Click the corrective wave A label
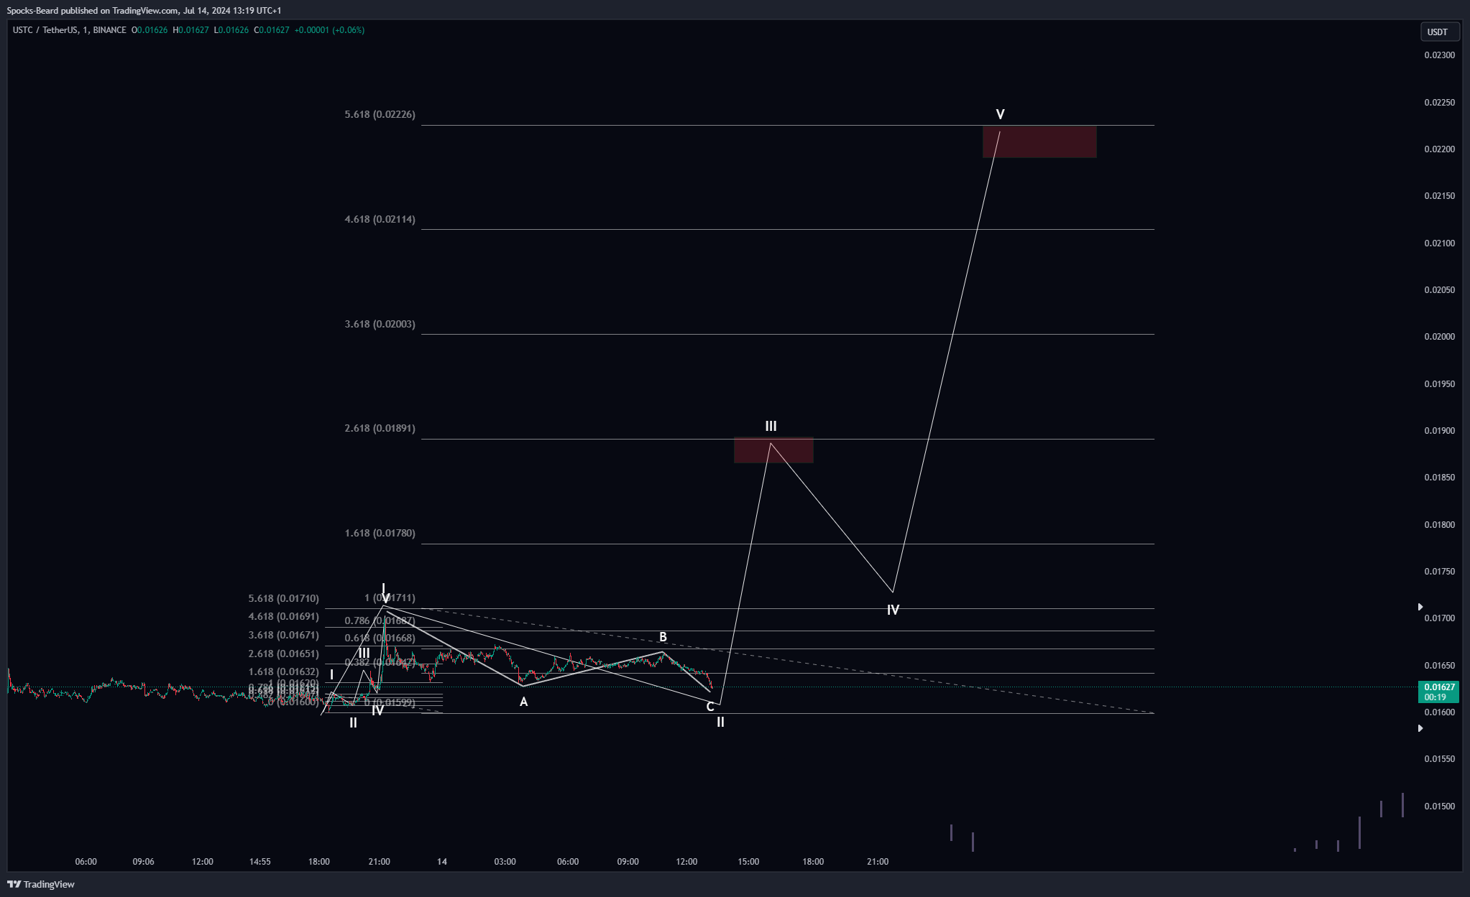The image size is (1470, 897). tap(523, 702)
